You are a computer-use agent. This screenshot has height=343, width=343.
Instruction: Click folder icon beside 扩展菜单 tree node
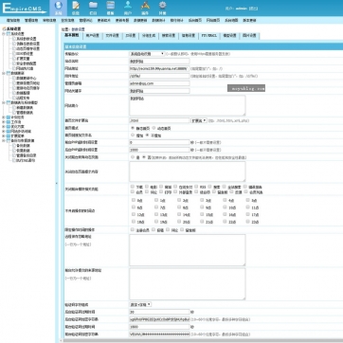pyautogui.click(x=9, y=136)
